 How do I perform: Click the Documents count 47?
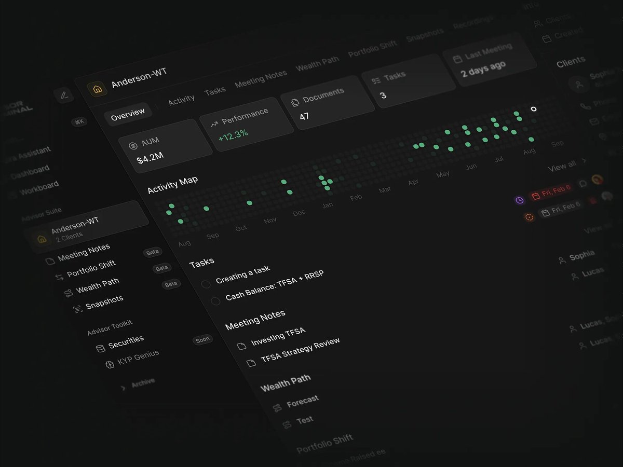[304, 116]
